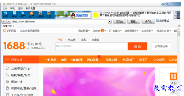Viewport: 184px width, 96px height.
Task: Expand the URL address dropdown arrow
Action: coord(110,22)
